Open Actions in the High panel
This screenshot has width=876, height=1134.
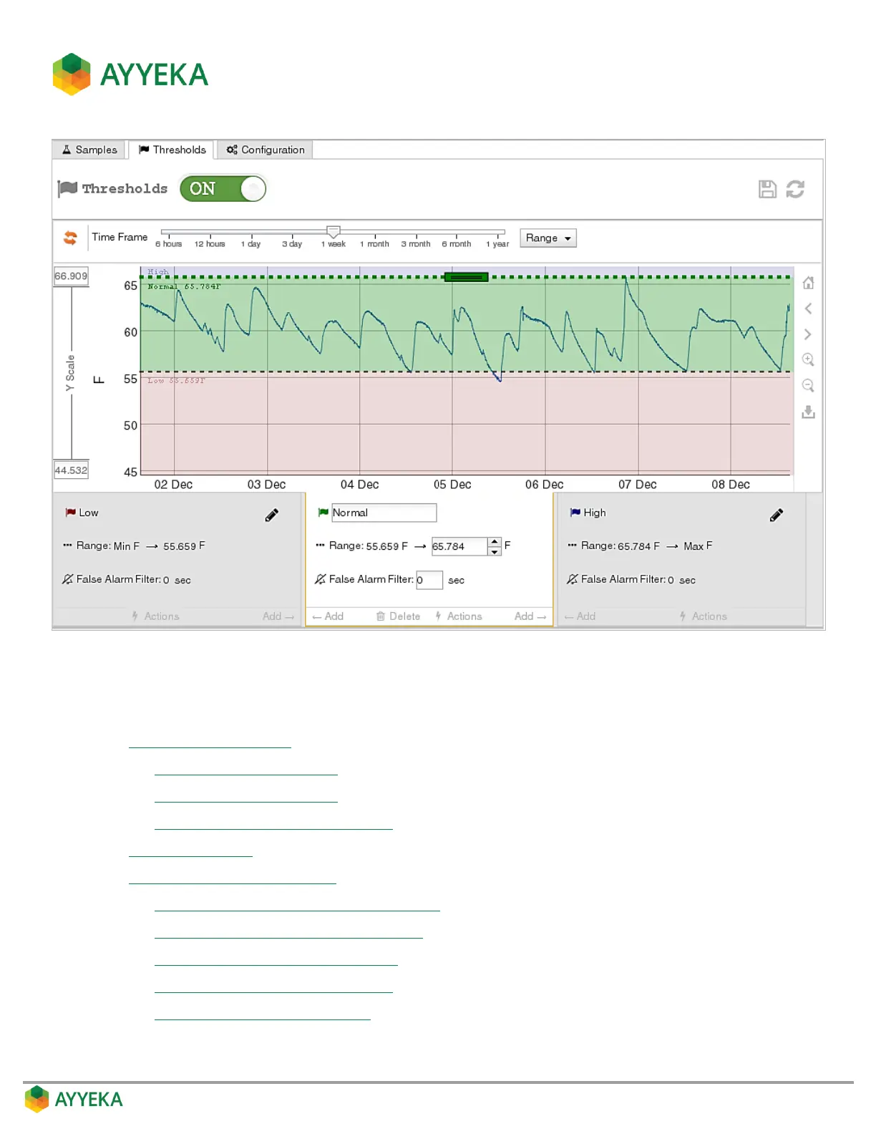click(x=703, y=616)
